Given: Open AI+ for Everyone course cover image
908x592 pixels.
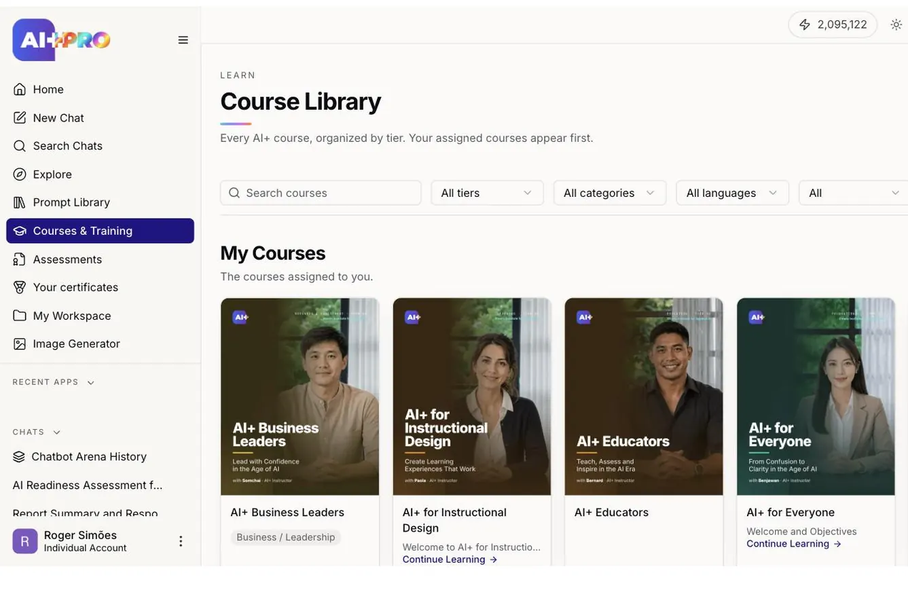Looking at the screenshot, I should point(816,396).
